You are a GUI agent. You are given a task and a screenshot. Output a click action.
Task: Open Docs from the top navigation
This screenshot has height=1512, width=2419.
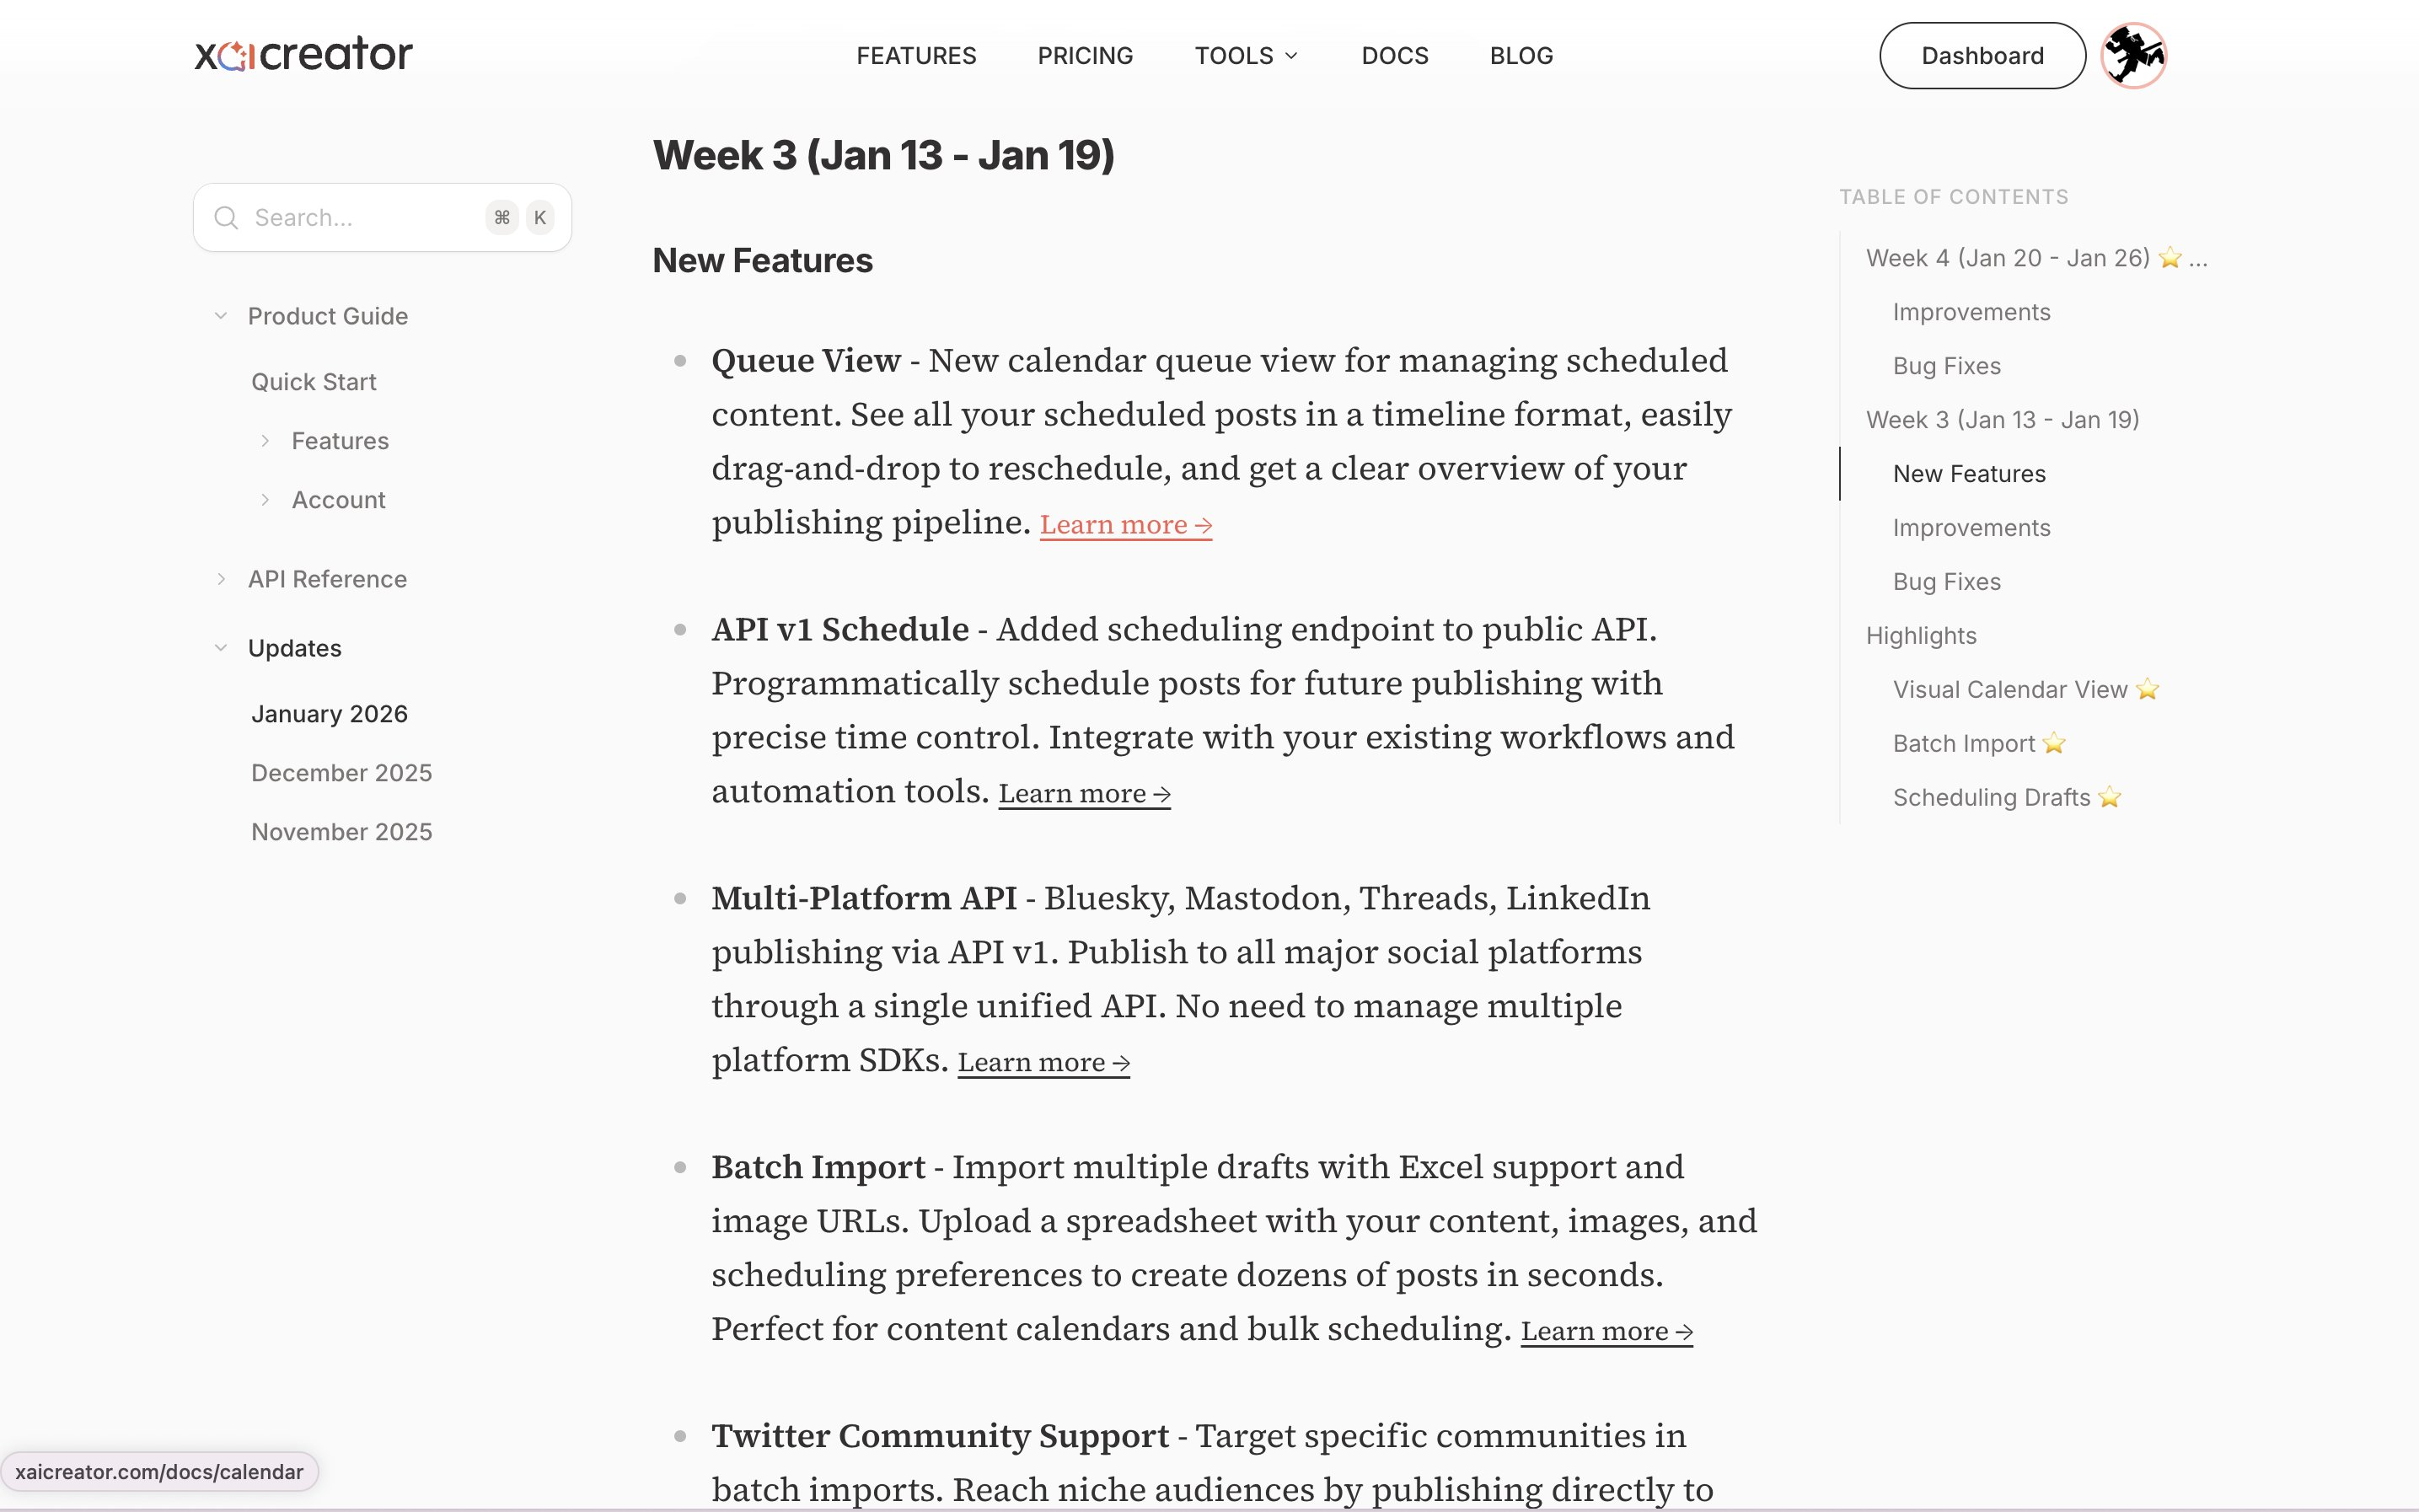point(1394,56)
